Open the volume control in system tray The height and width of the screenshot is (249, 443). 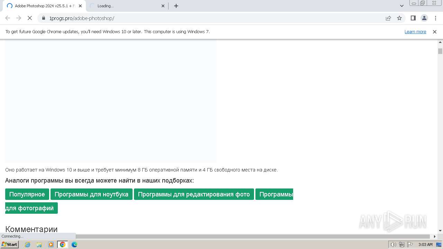393,245
